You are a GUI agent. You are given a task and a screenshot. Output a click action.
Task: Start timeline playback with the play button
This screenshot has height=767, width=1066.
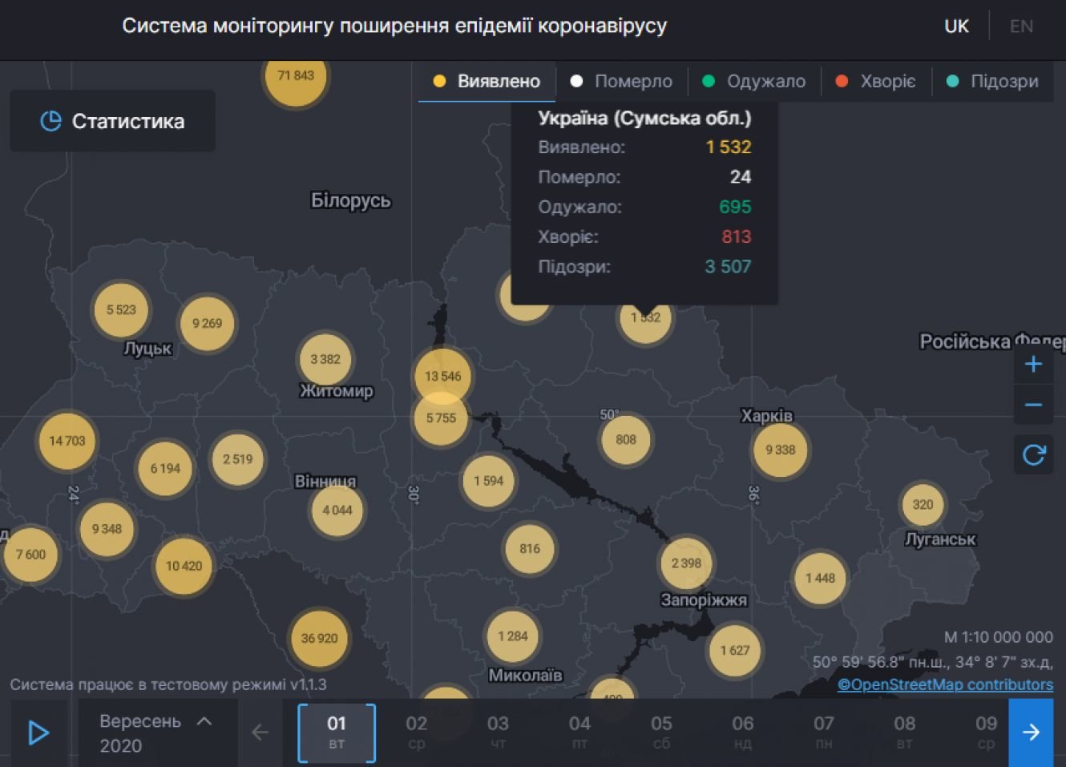click(x=38, y=733)
